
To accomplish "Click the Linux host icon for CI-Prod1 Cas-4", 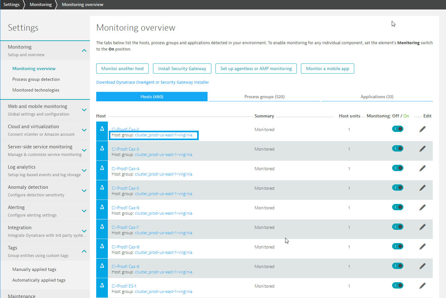I will pyautogui.click(x=102, y=168).
